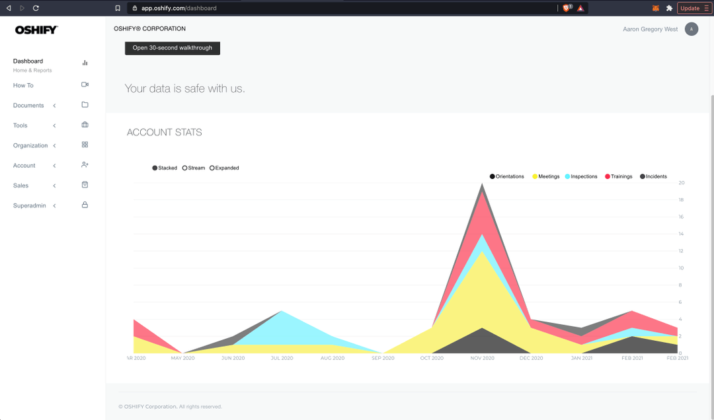
Task: Select the Tools briefcase icon
Action: pyautogui.click(x=85, y=124)
